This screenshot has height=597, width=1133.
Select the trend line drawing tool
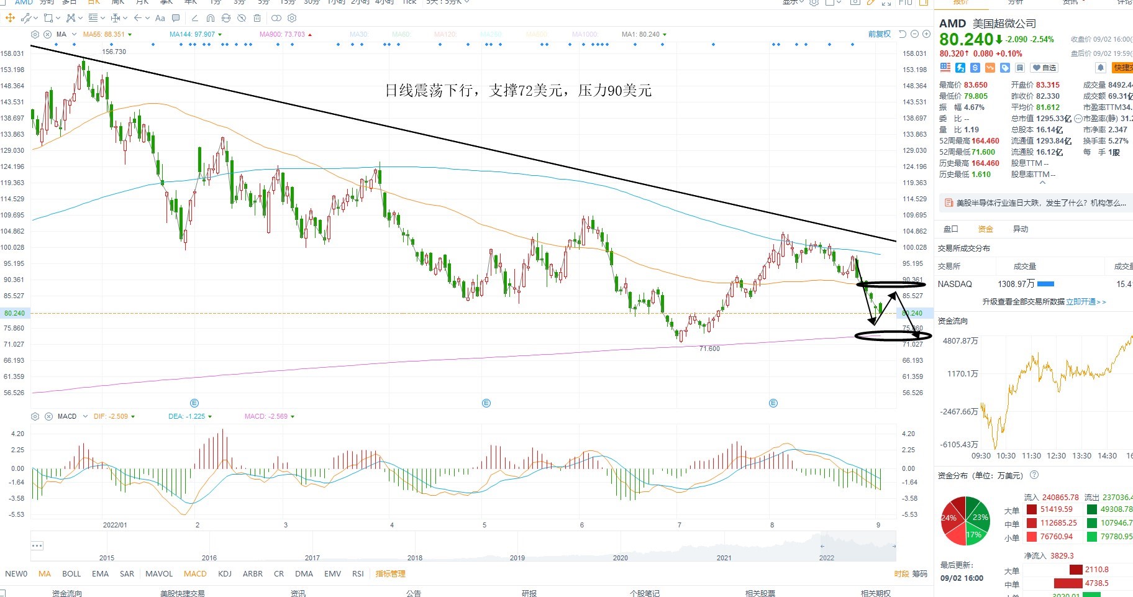click(x=26, y=18)
